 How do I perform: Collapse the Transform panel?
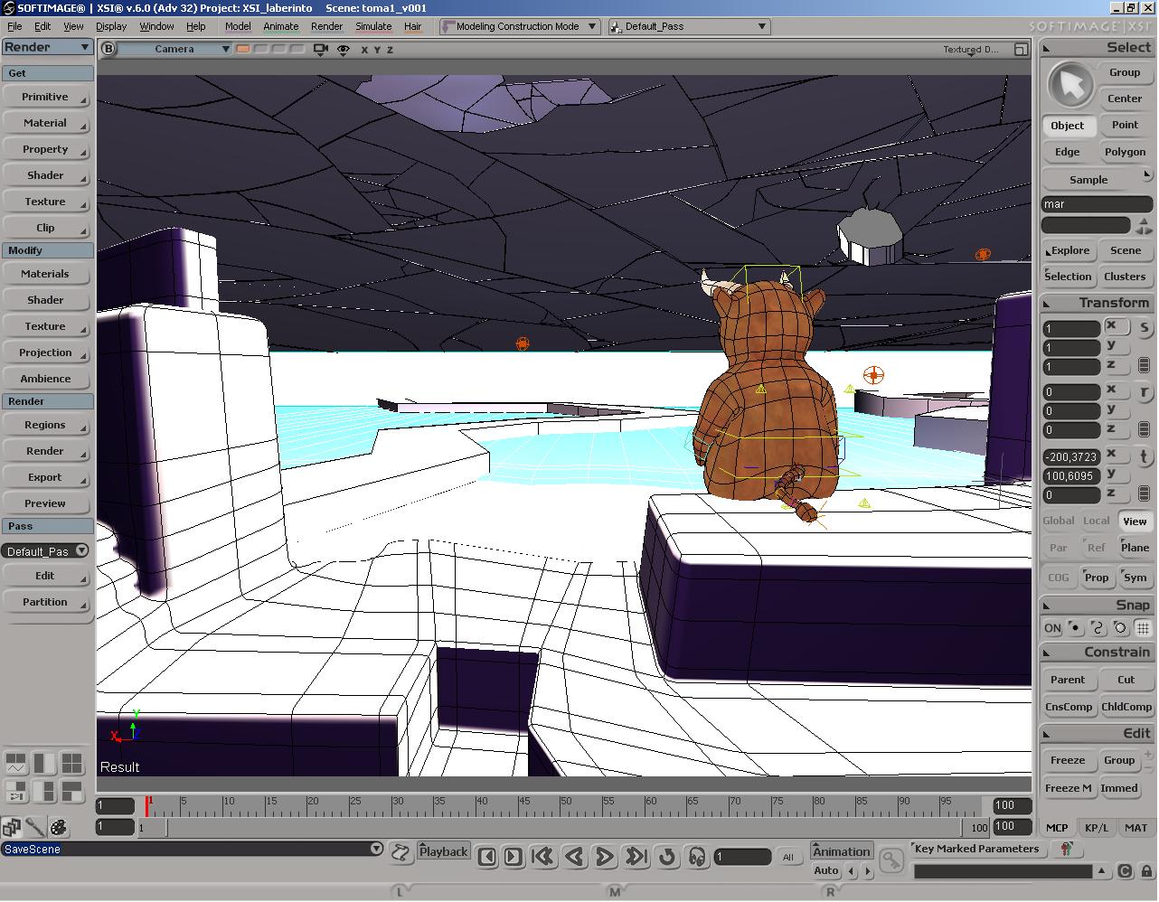[x=1048, y=304]
